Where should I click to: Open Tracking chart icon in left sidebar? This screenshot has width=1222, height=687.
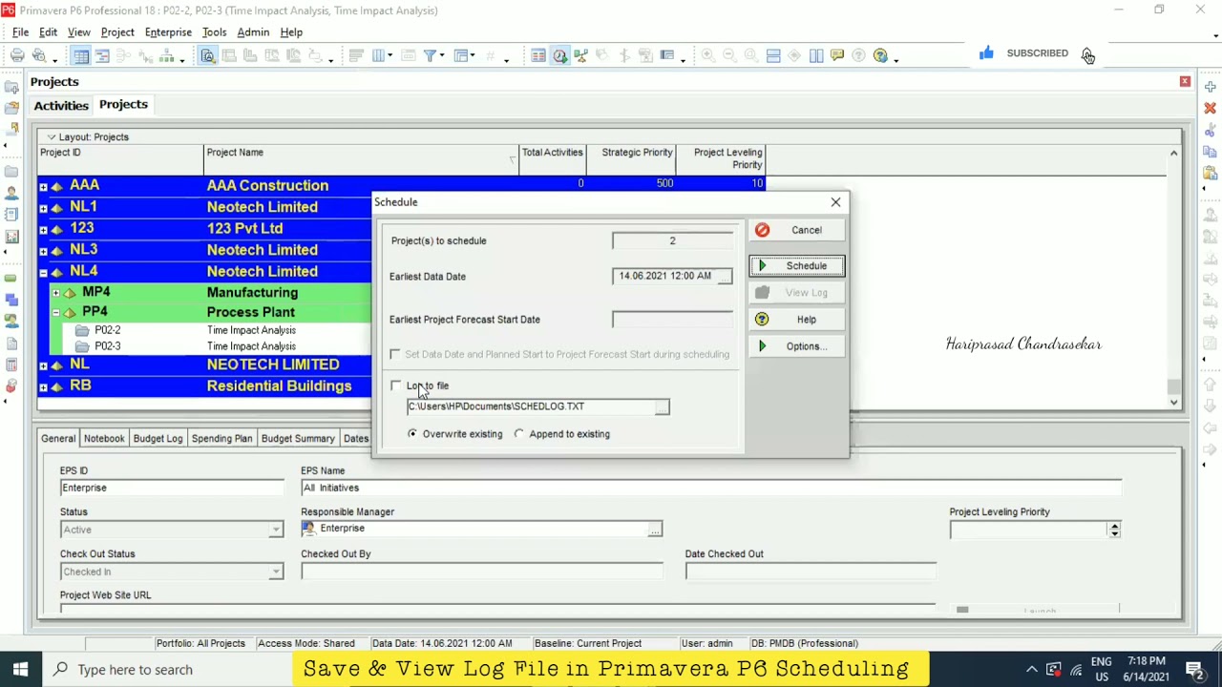tap(11, 237)
